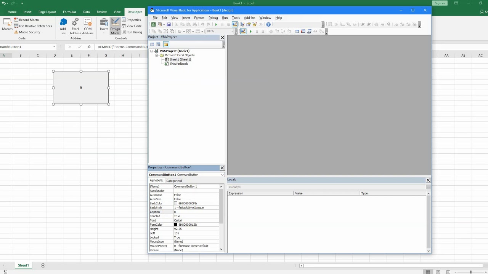Click the Properties button in Controls group
The image size is (488, 274).
coord(132,20)
